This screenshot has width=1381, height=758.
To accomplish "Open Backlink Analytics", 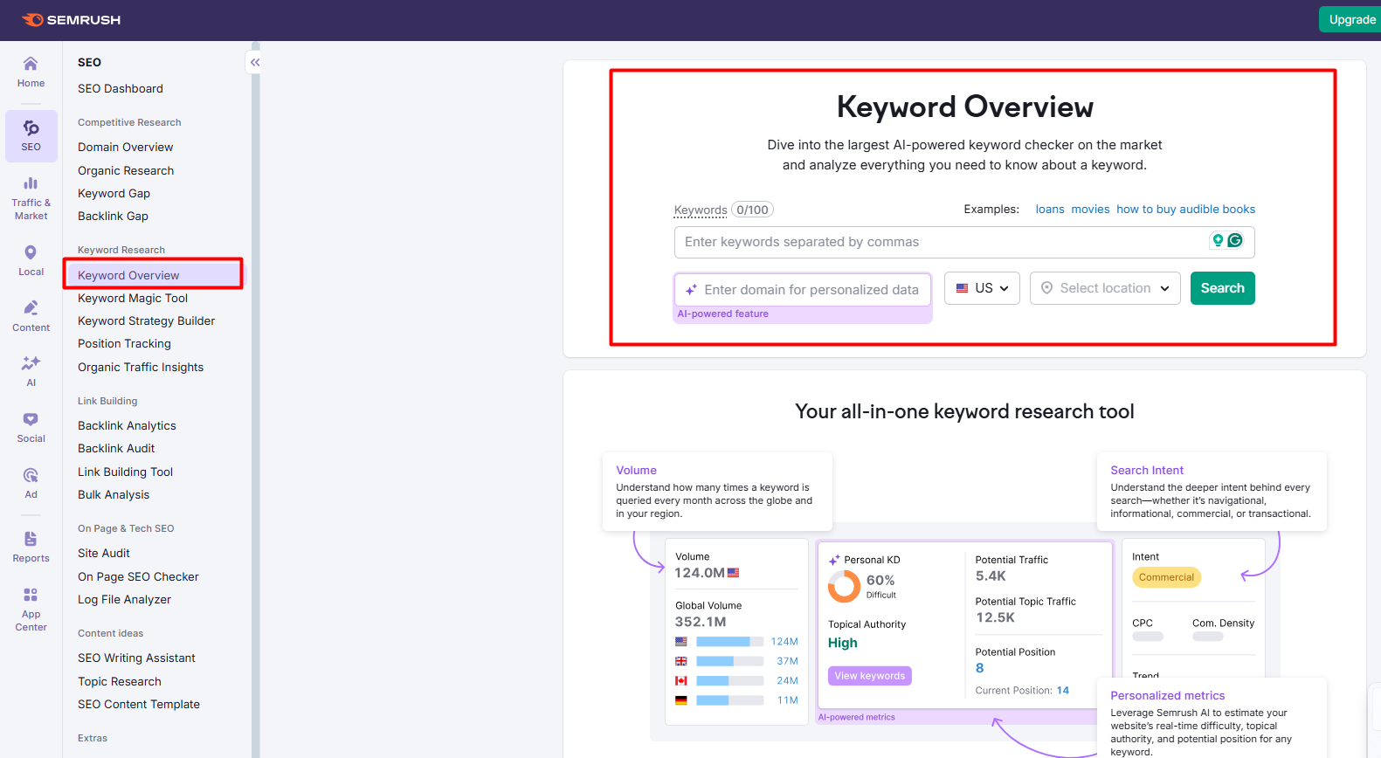I will [127, 425].
